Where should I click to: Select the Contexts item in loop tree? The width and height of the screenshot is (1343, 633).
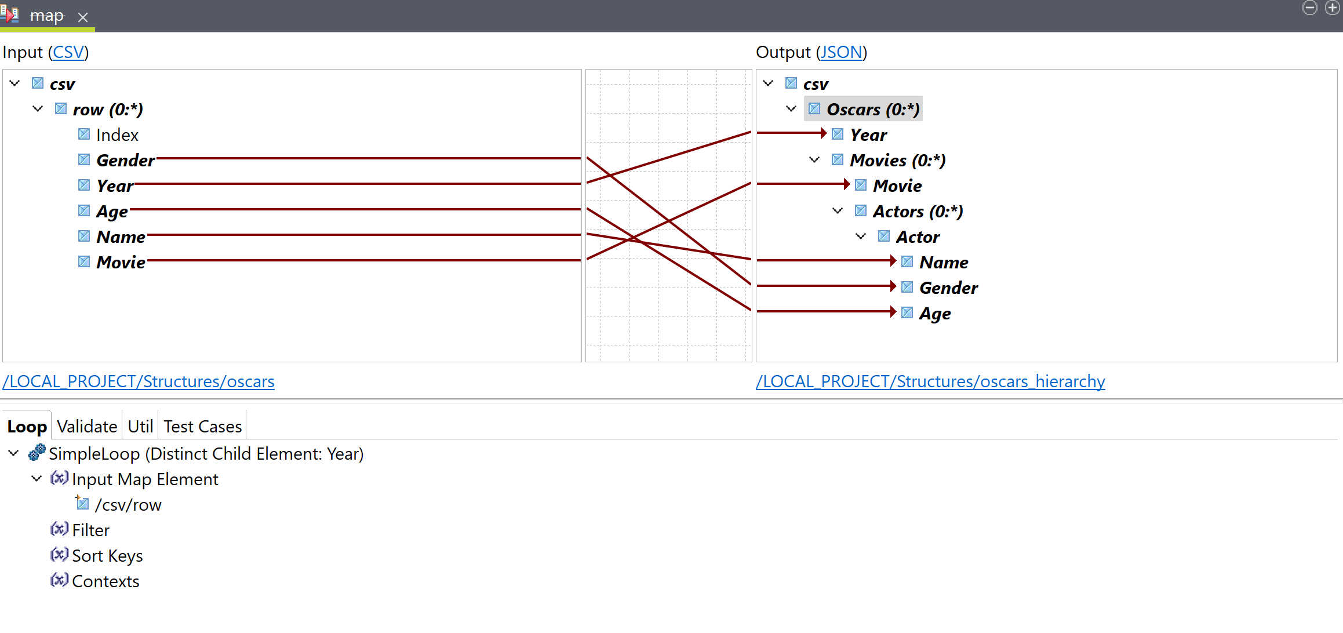point(105,581)
